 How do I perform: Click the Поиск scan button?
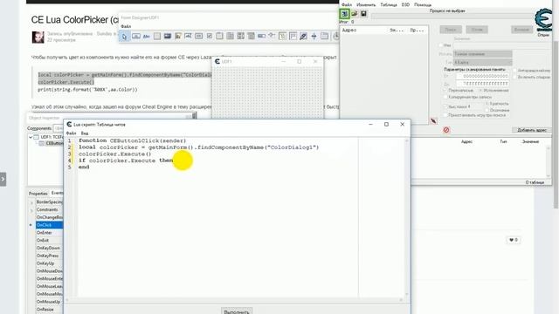click(x=451, y=30)
